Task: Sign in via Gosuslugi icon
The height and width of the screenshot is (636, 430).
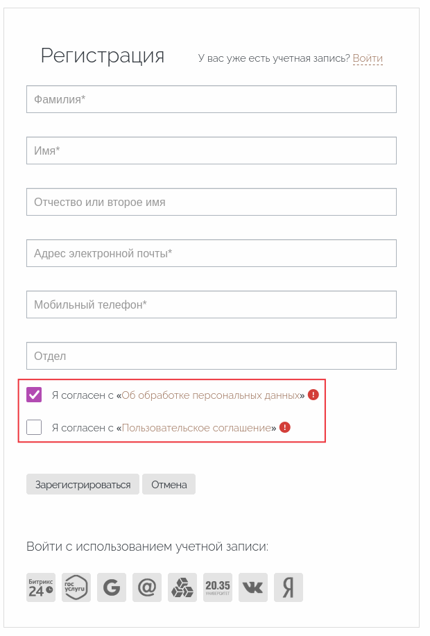Action: pyautogui.click(x=76, y=587)
